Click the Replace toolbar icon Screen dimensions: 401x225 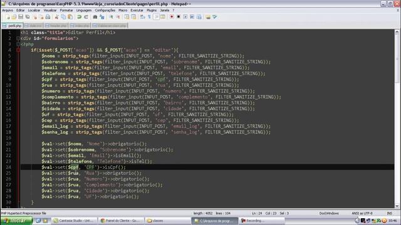click(102, 17)
